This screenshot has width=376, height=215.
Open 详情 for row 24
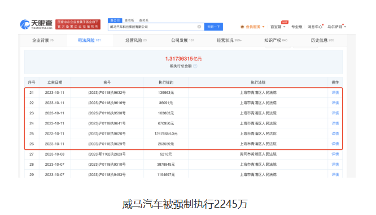pos(335,123)
